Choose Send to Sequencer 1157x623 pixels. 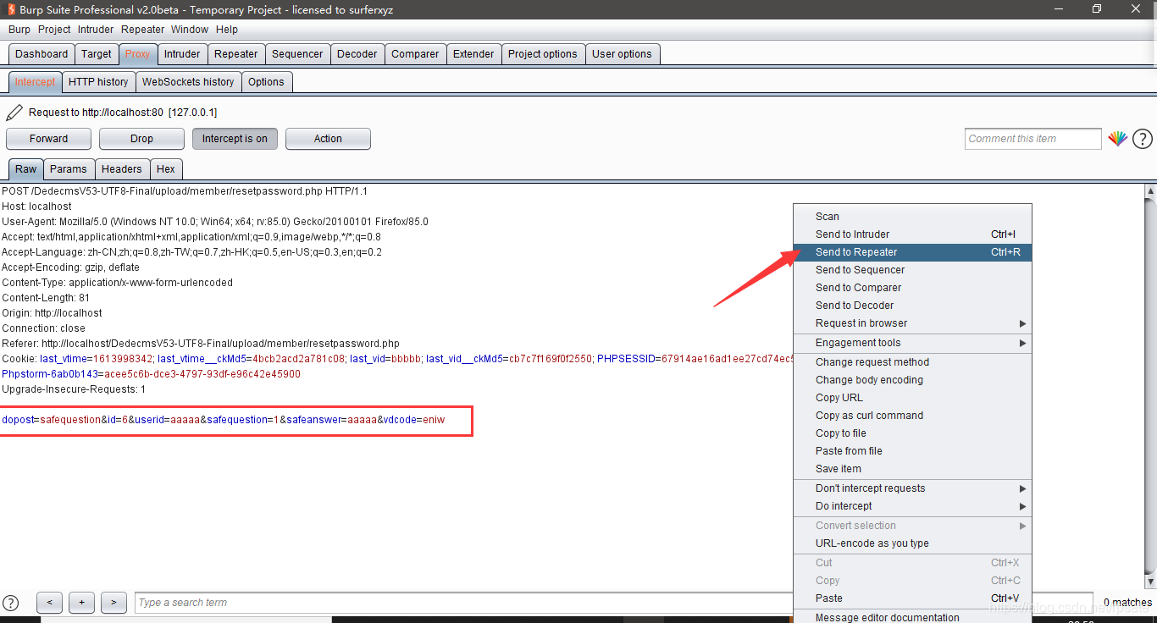[x=912, y=270]
